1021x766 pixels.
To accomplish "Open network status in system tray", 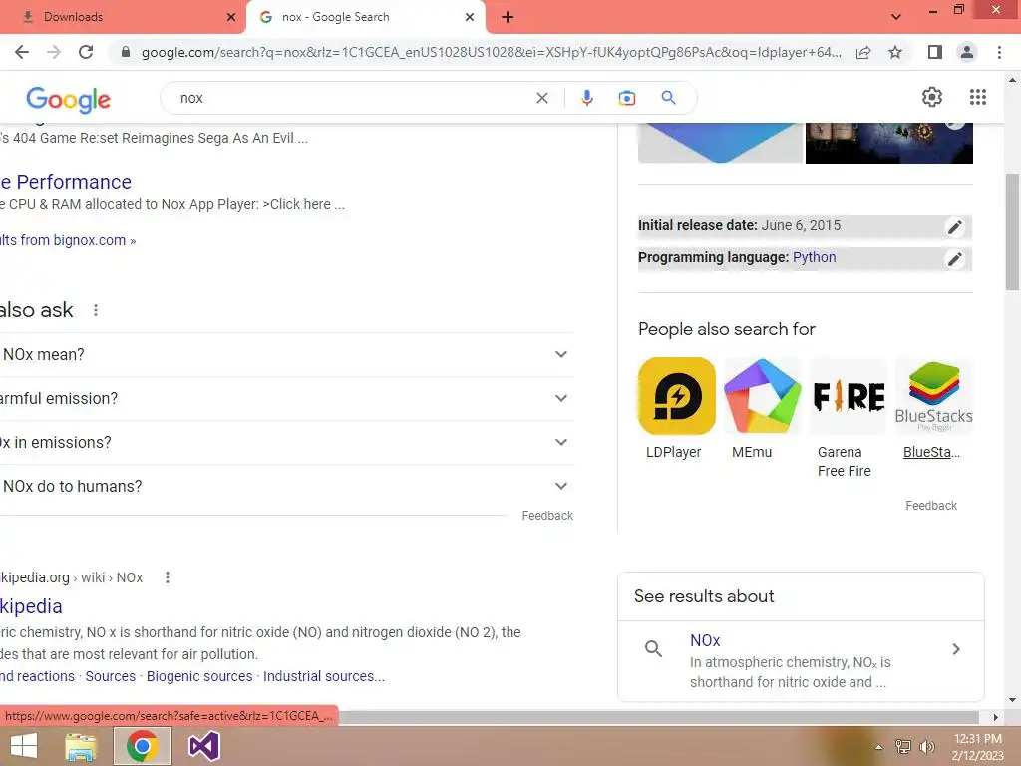I will click(x=903, y=747).
